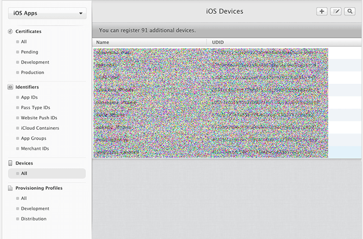Open Pass Type IDs

point(35,108)
